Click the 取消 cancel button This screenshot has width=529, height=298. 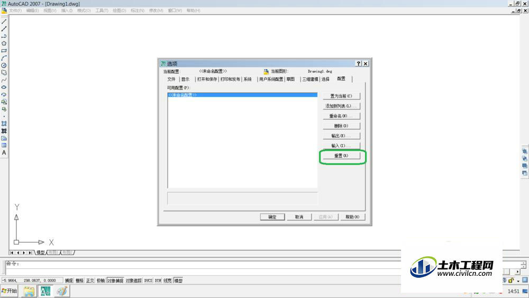299,217
